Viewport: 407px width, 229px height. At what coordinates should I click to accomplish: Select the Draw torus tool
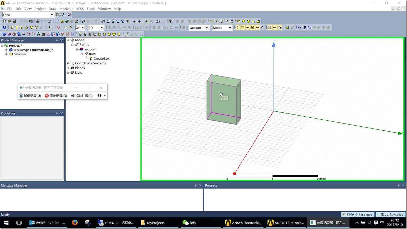[x=36, y=27]
